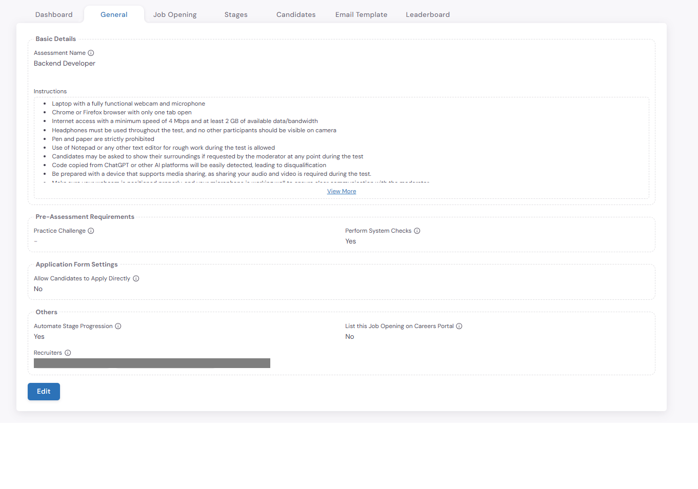Click info icon beside Practice Challenge
The height and width of the screenshot is (489, 698).
91,231
